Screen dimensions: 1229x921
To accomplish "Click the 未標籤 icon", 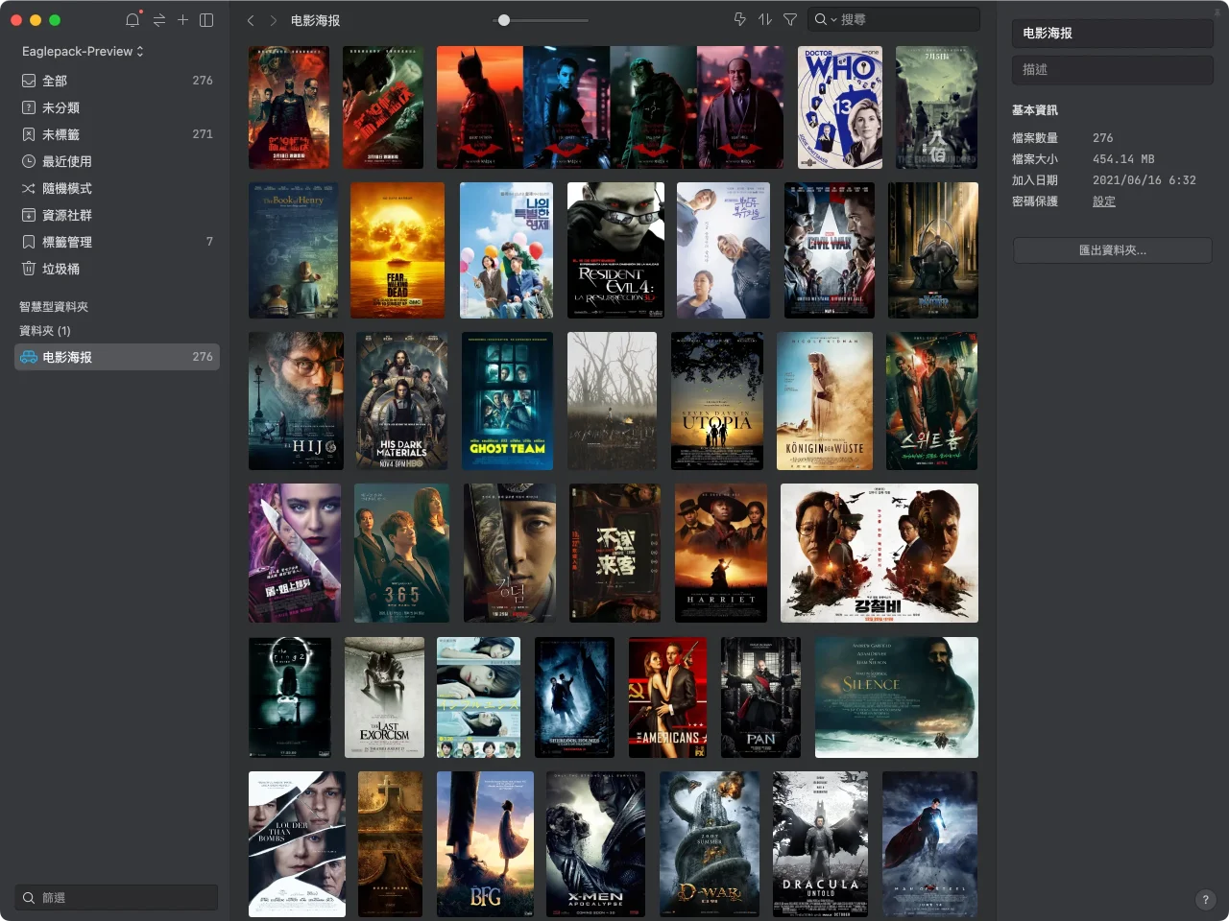I will 29,134.
